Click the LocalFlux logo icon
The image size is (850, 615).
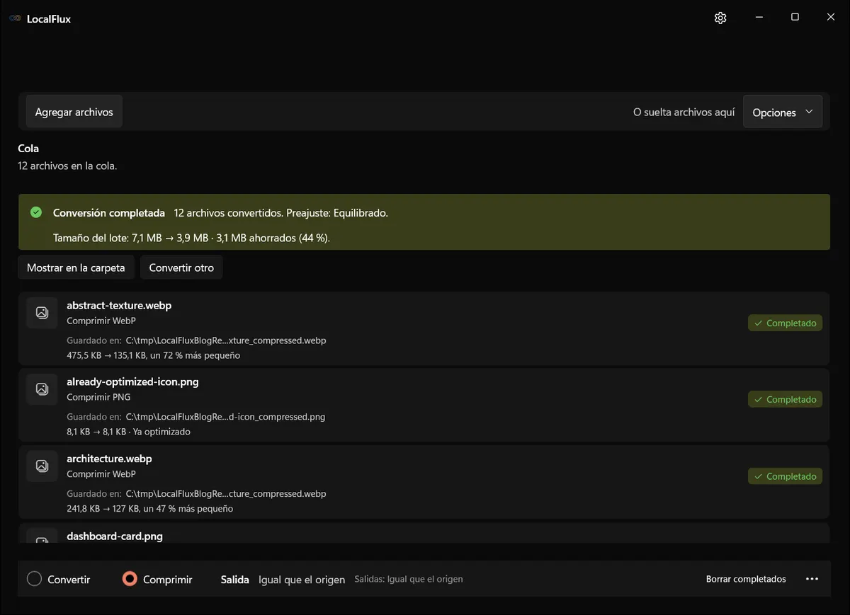[15, 19]
